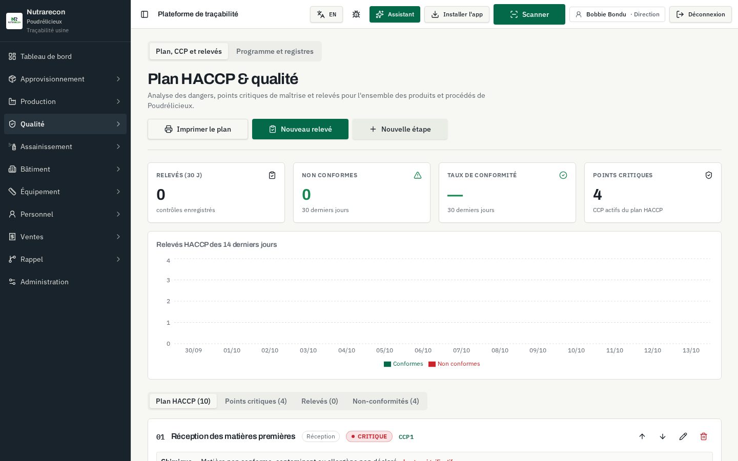Open Bobbie Bondu user profile

(x=617, y=14)
